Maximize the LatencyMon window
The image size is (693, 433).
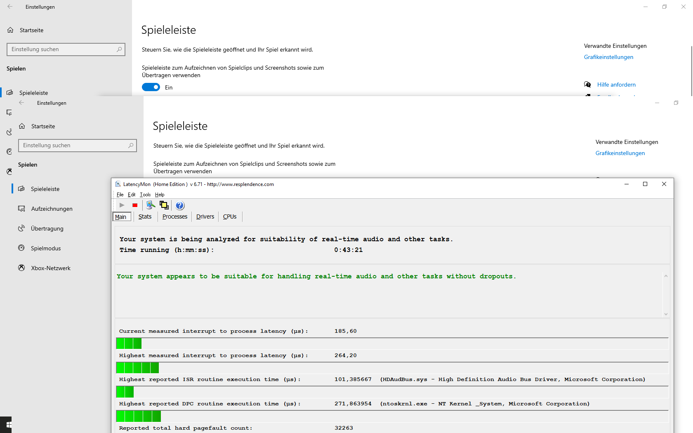[x=645, y=184]
